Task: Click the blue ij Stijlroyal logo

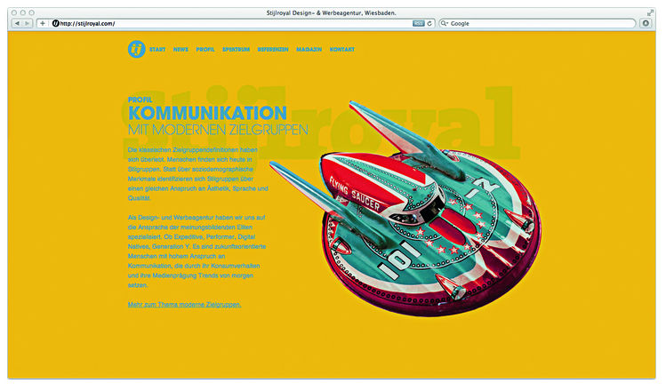Action: coord(136,49)
